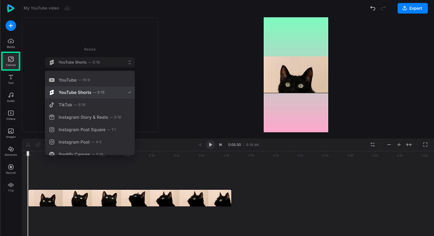Click the Clipchamp-style play logo

(x=10, y=8)
